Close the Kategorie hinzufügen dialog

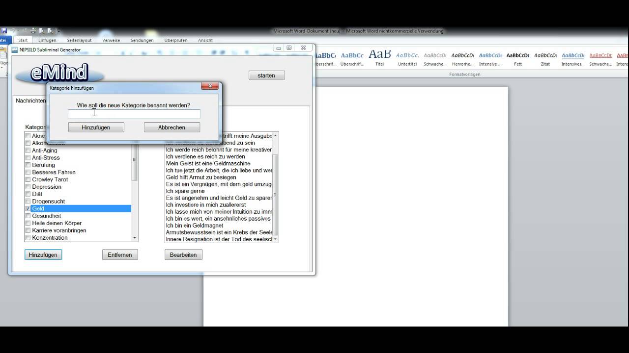[x=210, y=86]
